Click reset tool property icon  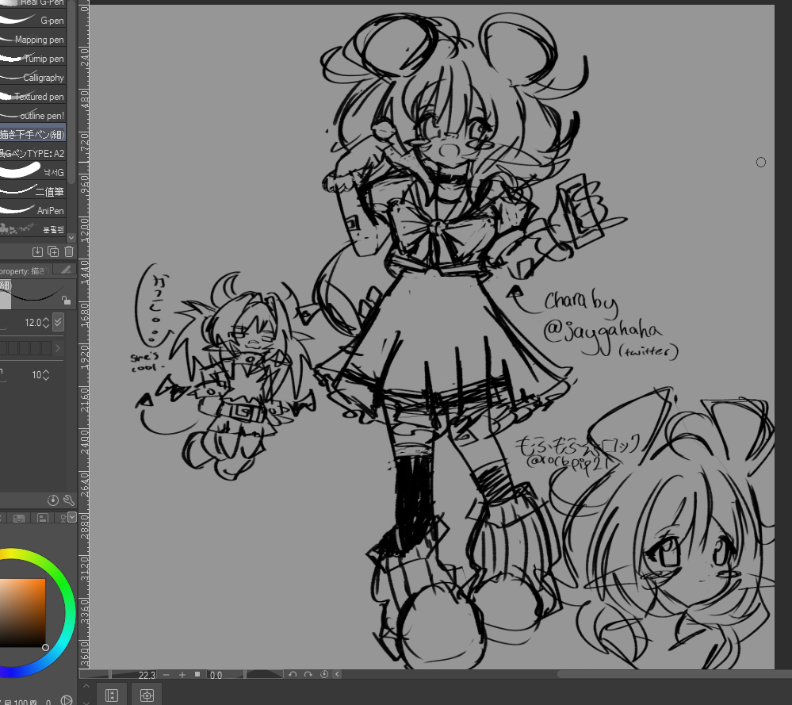pos(53,500)
